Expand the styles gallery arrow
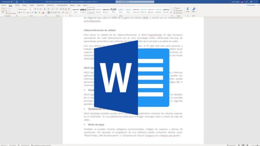Image resolution: width=260 pixels, height=146 pixels. pyautogui.click(x=171, y=13)
